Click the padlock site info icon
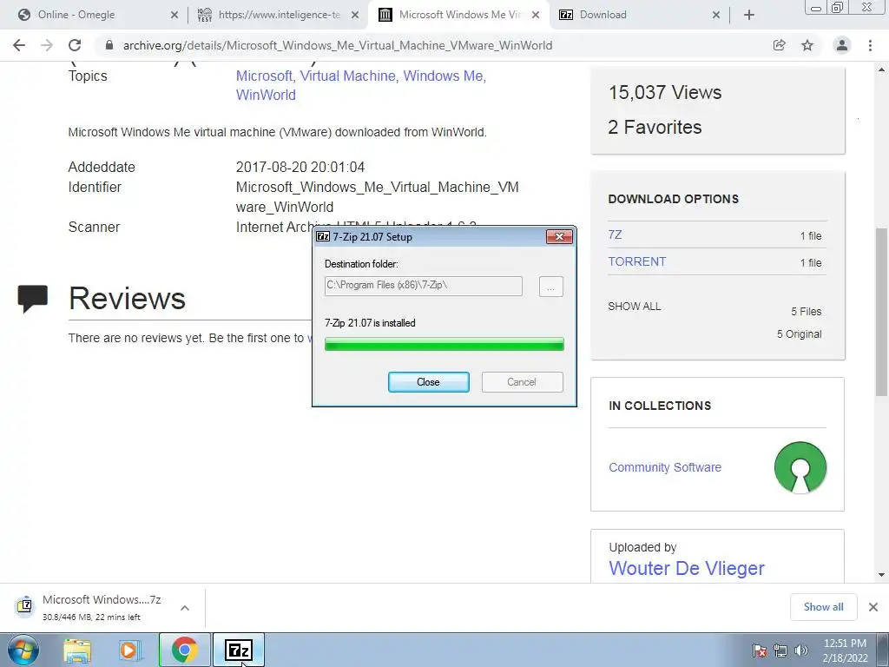The width and height of the screenshot is (889, 667). (x=109, y=45)
